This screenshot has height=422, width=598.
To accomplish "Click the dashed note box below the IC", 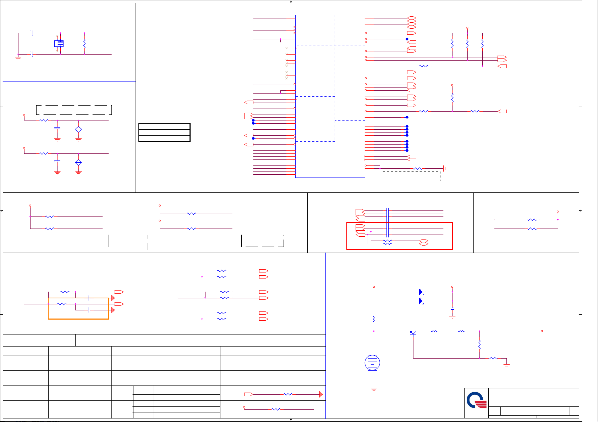I will pos(412,176).
